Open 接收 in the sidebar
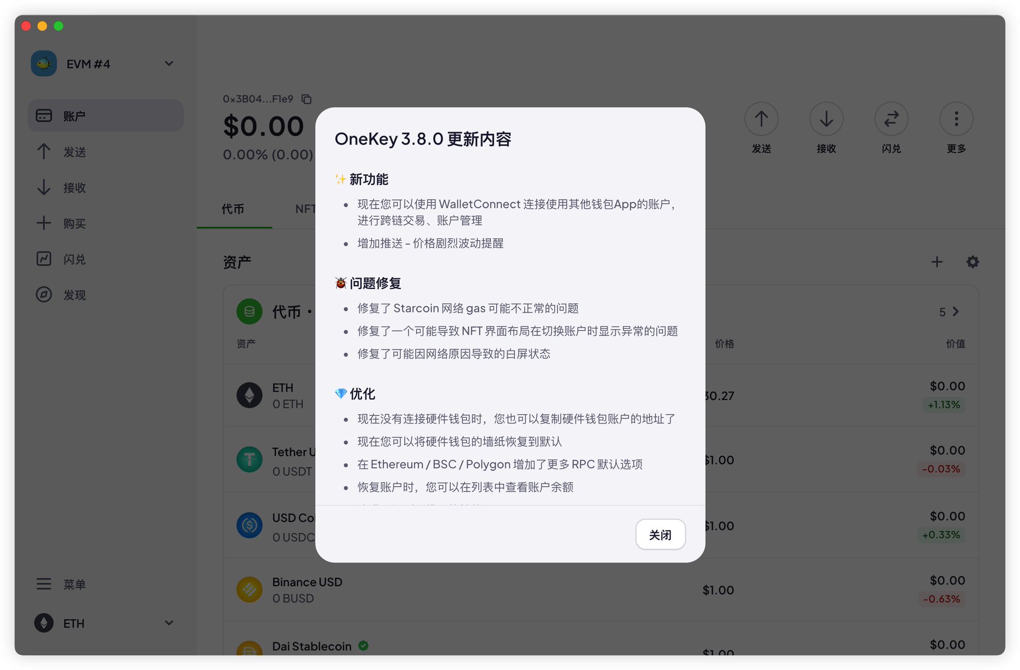 106,188
